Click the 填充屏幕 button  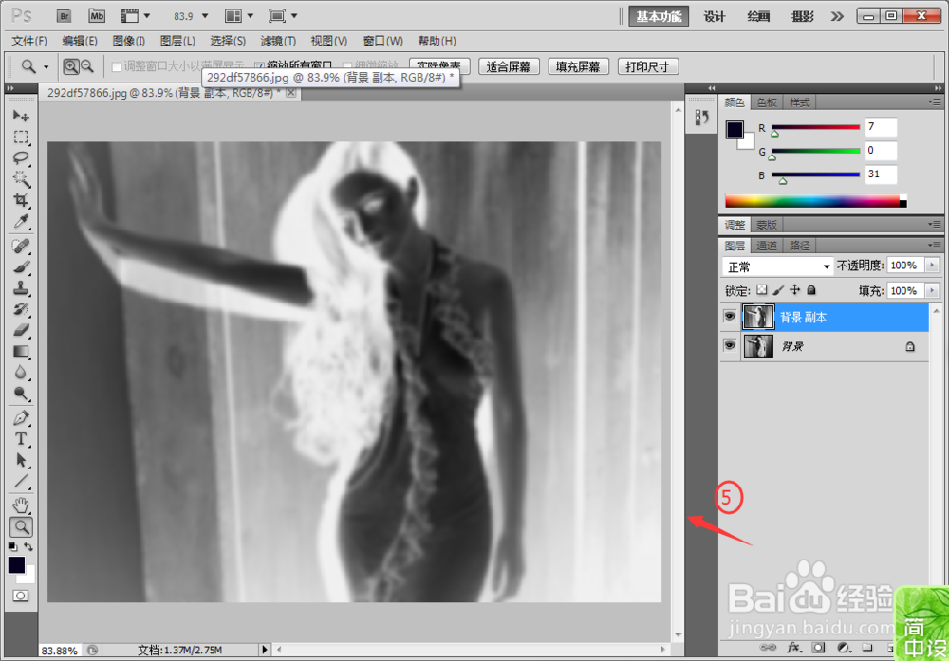(578, 66)
